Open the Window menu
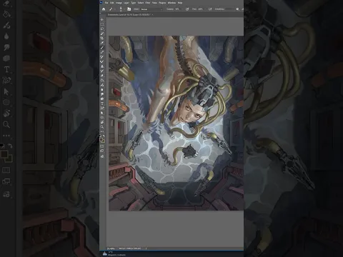The height and width of the screenshot is (257, 343). 171,3
